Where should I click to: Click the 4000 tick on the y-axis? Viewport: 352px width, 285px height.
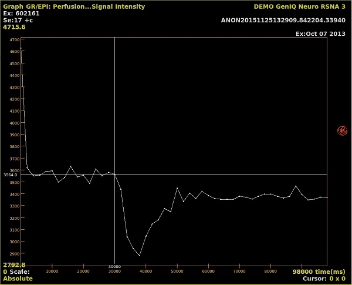[x=13, y=123]
